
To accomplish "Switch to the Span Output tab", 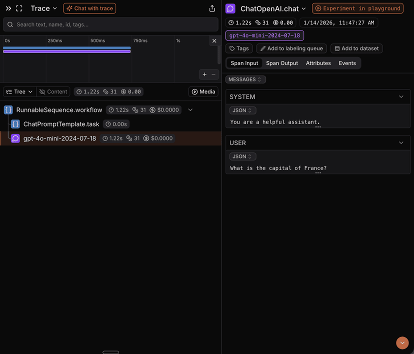I will coord(281,63).
